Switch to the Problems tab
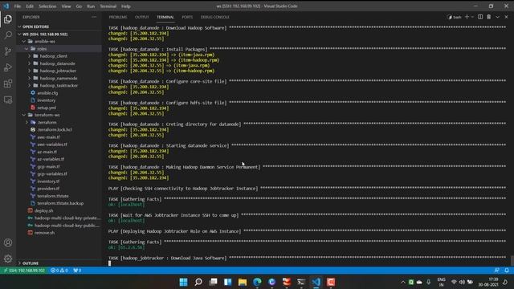Viewport: 514px width, 289px height. tap(118, 17)
